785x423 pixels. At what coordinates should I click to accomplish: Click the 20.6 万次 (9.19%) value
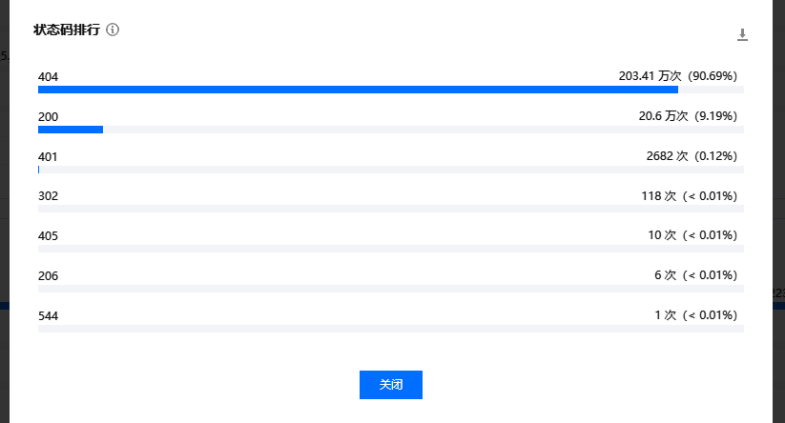[687, 116]
